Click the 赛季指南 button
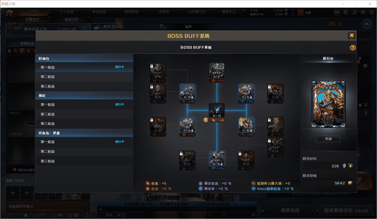377x219 pixels. tap(290, 210)
